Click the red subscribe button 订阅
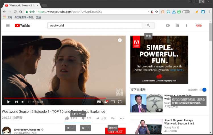Viewport: 213px width, 135px height. [115, 131]
